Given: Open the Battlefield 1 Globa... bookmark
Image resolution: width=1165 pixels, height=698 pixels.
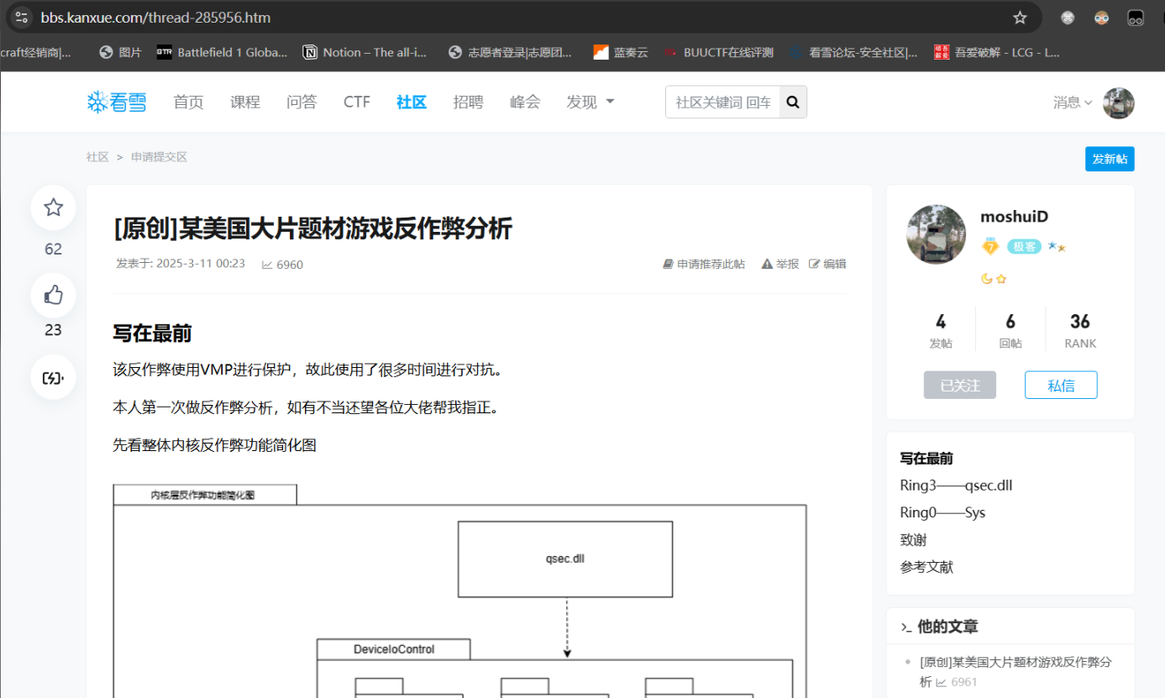Looking at the screenshot, I should [222, 52].
